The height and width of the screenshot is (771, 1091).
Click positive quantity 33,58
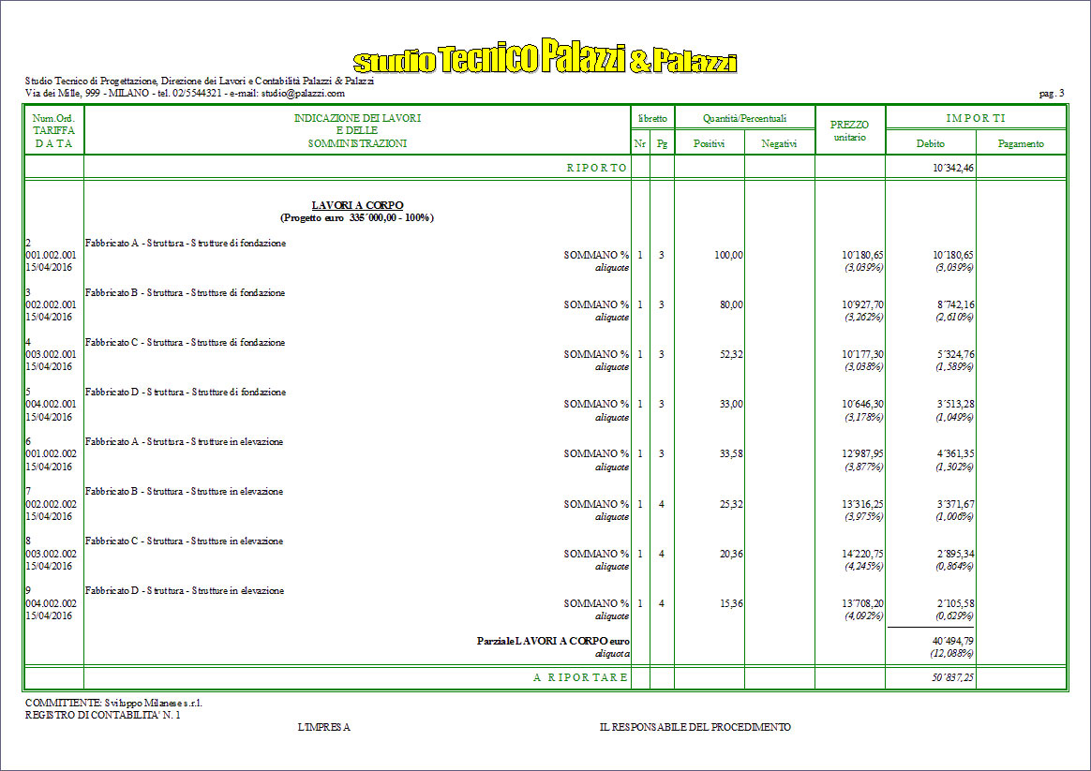coord(731,454)
